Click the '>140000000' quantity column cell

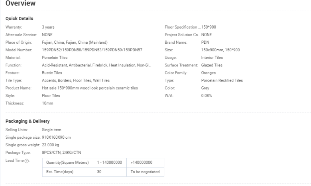[141, 163]
